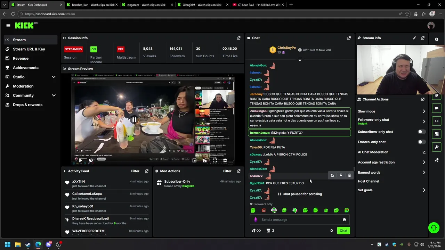The height and width of the screenshot is (250, 445).
Task: Click the channel points infinity icon
Action: (x=256, y=231)
